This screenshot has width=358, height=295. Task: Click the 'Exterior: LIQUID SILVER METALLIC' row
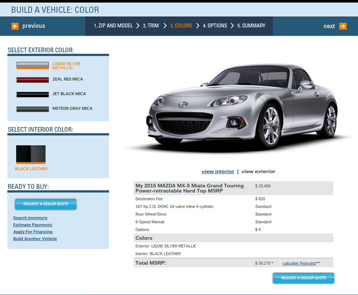(x=233, y=246)
